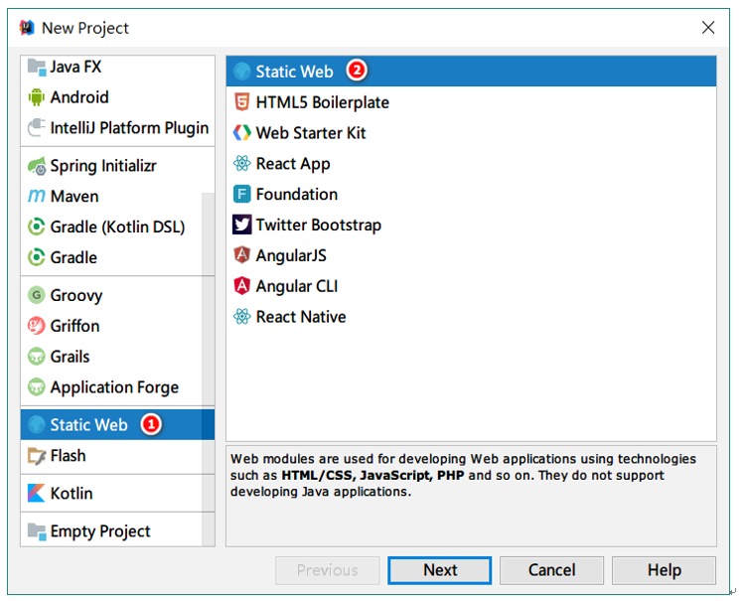The image size is (741, 601).
Task: Select the plain Gradle icon
Action: 37,257
